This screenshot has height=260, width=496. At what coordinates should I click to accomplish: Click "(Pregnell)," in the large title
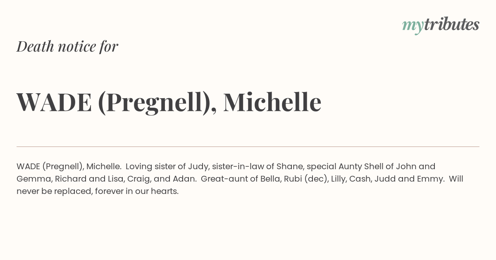pos(157,103)
